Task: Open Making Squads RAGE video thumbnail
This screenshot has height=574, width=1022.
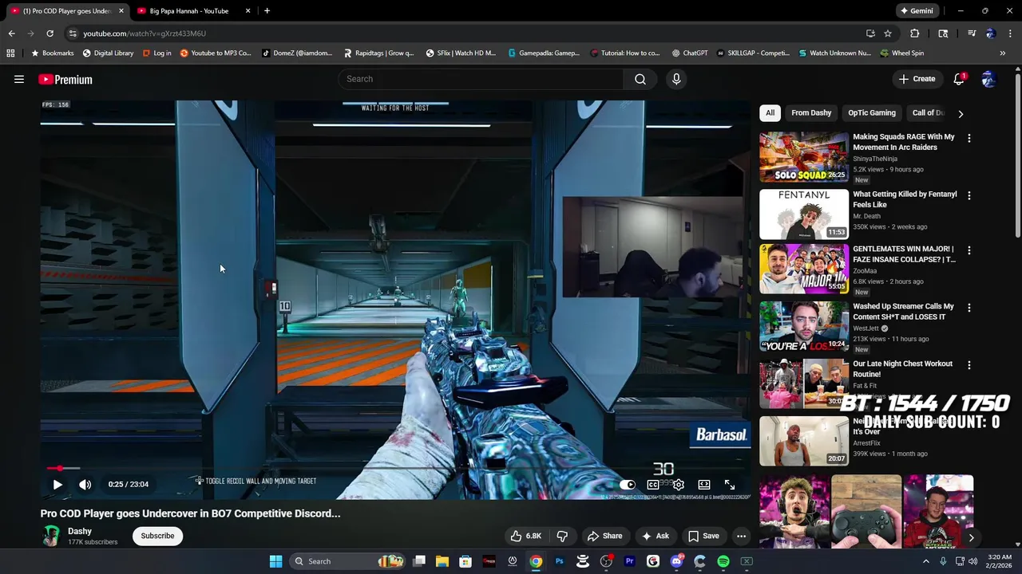Action: (804, 157)
